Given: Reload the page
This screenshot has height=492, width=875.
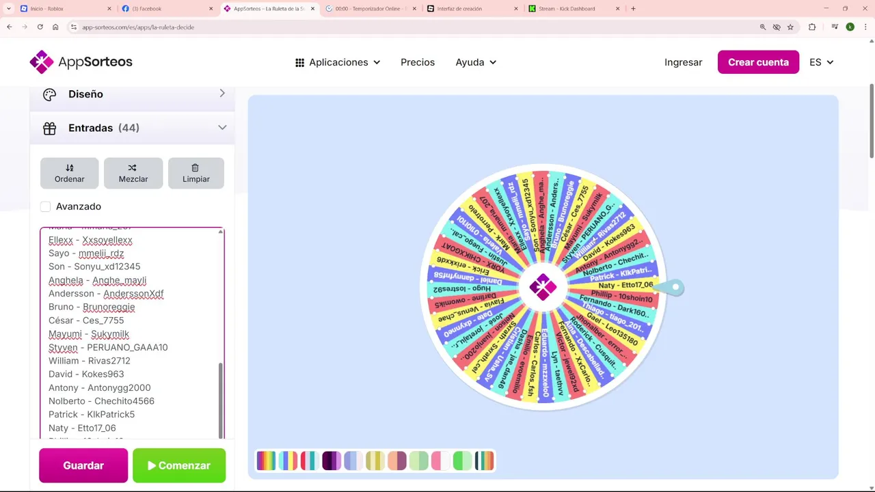Looking at the screenshot, I should 40,27.
